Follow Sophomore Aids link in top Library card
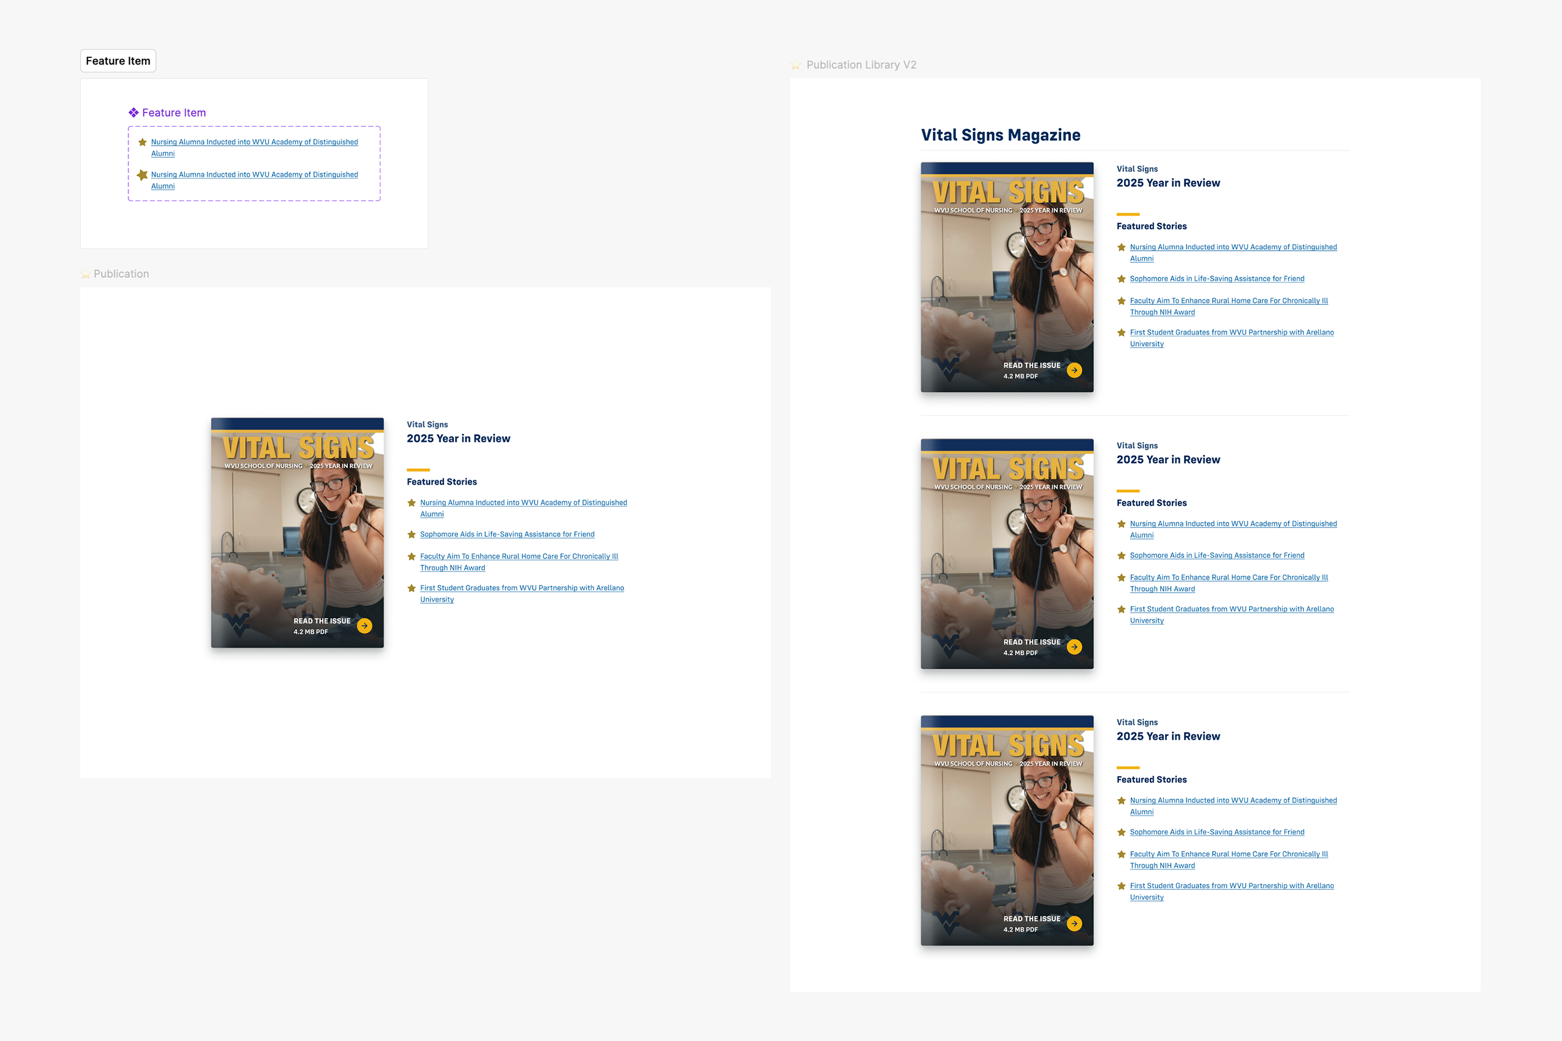The height and width of the screenshot is (1041, 1562). coord(1217,279)
